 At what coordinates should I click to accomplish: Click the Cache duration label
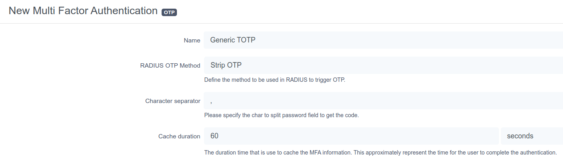pyautogui.click(x=179, y=136)
